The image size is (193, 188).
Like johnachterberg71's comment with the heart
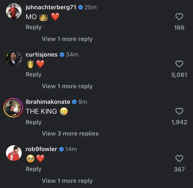coord(179,17)
